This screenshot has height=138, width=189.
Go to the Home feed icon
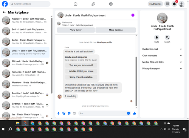click(x=75, y=4)
